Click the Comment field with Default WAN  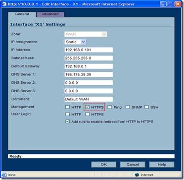point(89,99)
